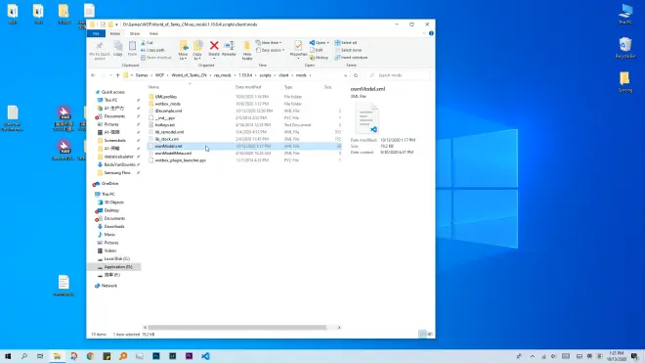
Task: Click the 'client' breadcrumb segment
Action: click(283, 75)
